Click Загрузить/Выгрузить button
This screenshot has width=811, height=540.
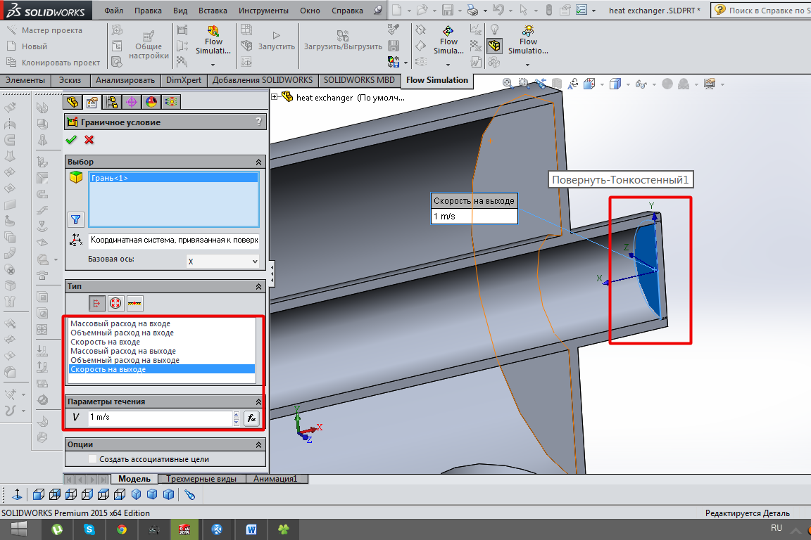pos(343,41)
